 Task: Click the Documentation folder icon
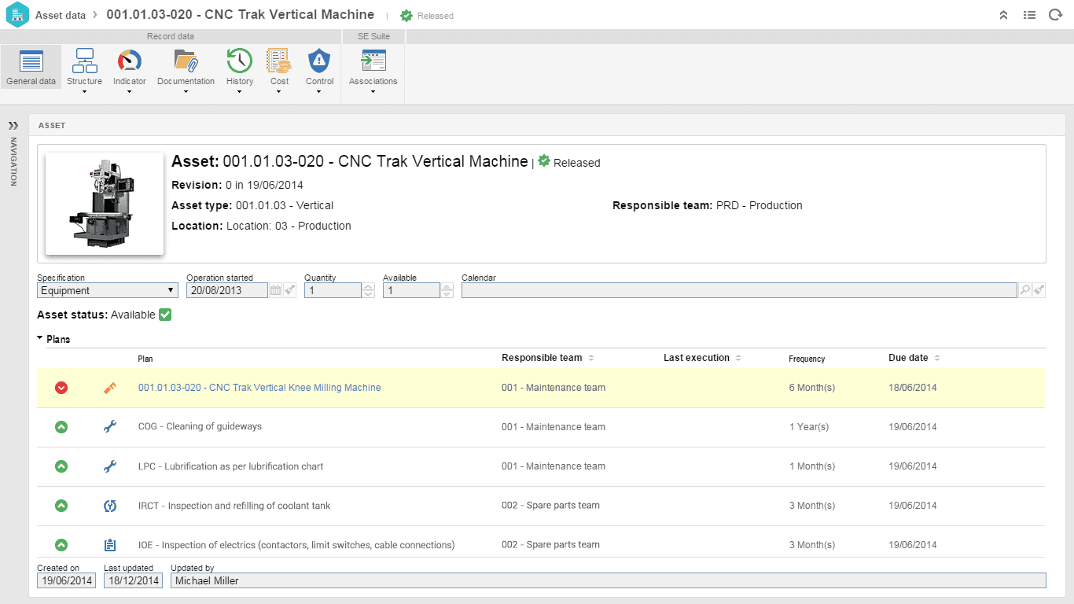click(186, 61)
